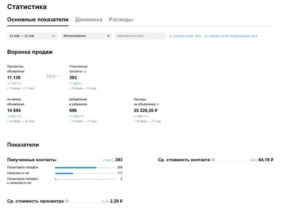Screen dimensions: 288x211
Task: Click the 3,53 % conversion rate indicator
Action: (x=51, y=76)
